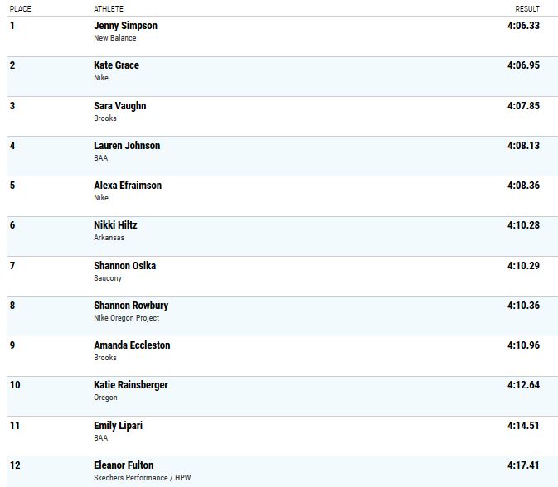
Task: Select Eleanor Fulton in twelfth place
Action: [124, 465]
